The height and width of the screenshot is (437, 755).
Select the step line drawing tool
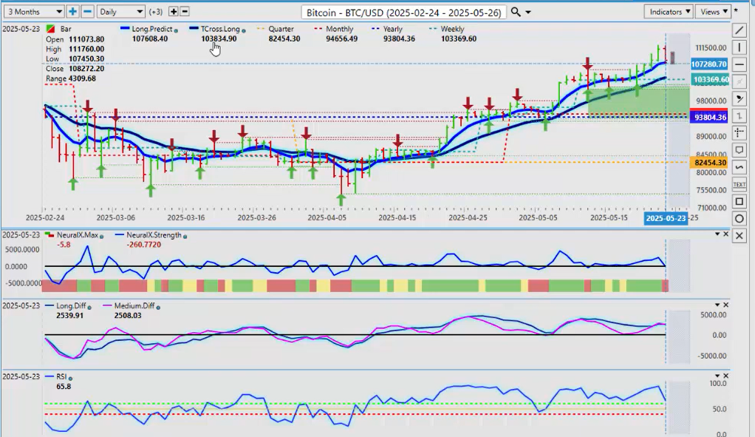[739, 115]
